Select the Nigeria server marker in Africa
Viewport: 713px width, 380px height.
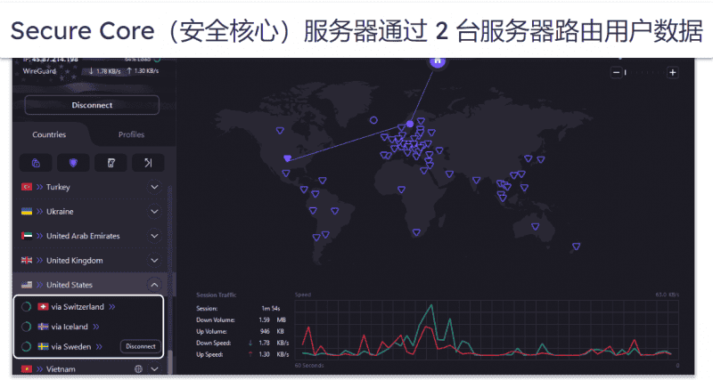point(401,190)
